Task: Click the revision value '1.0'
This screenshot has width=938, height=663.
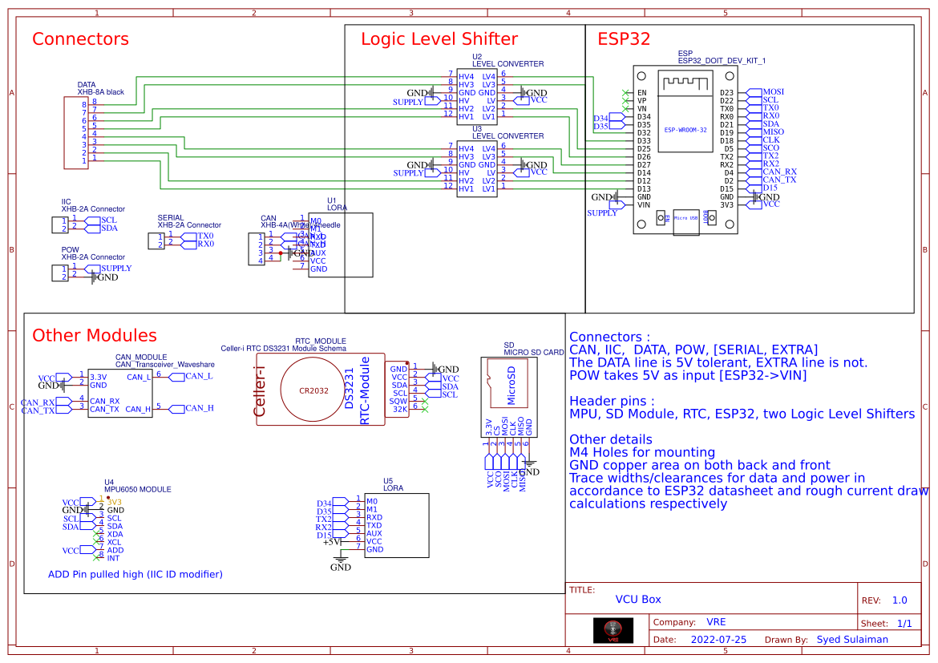Action: click(x=900, y=600)
